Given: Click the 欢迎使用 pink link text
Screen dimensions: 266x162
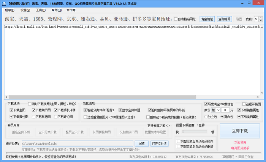Looking at the screenshot, I should pyautogui.click(x=240, y=142).
